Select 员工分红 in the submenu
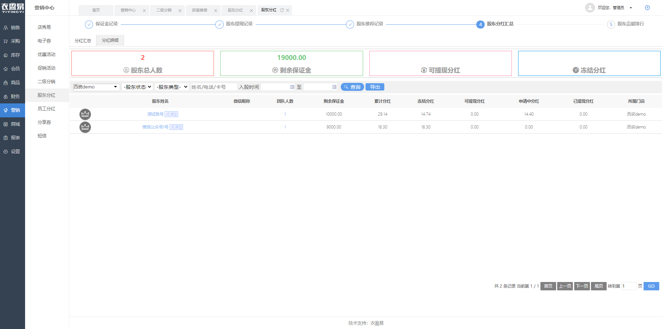The width and height of the screenshot is (669, 329). coord(46,109)
